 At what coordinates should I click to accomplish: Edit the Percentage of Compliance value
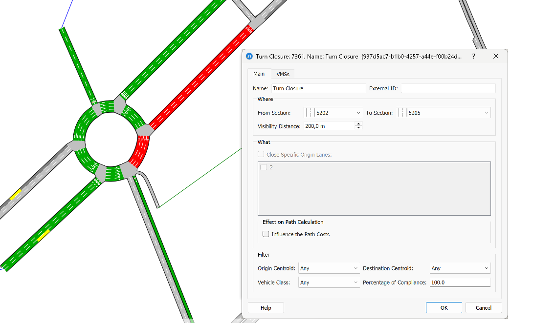click(460, 282)
